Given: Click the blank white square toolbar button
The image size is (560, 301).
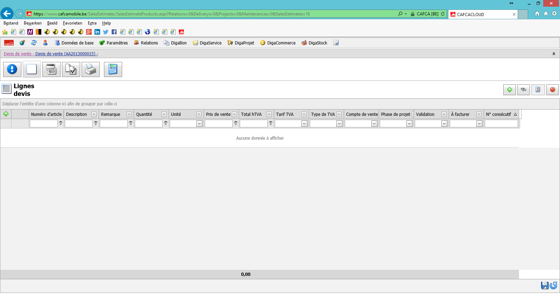Looking at the screenshot, I should coord(32,69).
